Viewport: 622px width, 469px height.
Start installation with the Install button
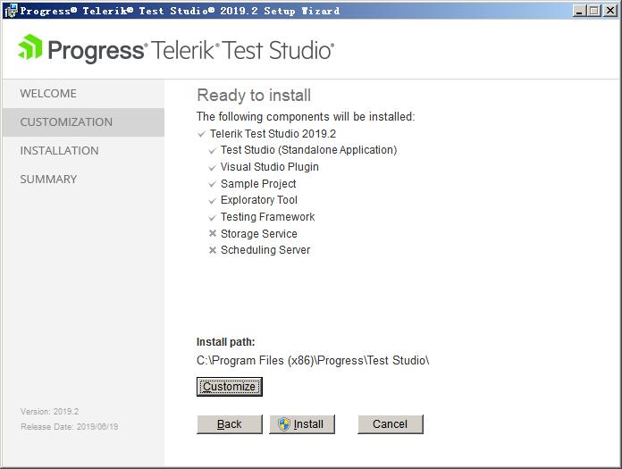click(302, 424)
